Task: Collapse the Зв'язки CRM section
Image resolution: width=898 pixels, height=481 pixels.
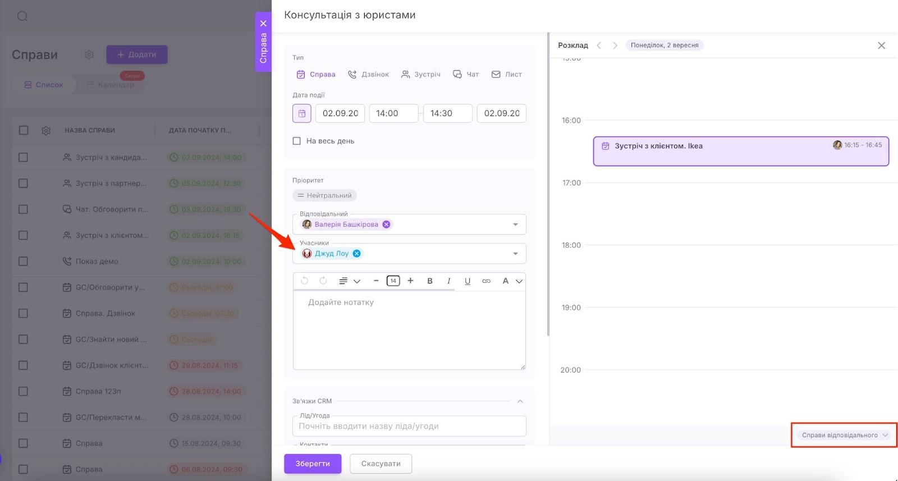Action: (520, 401)
